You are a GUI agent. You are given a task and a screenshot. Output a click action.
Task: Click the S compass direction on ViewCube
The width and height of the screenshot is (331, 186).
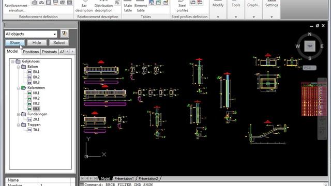click(x=310, y=58)
